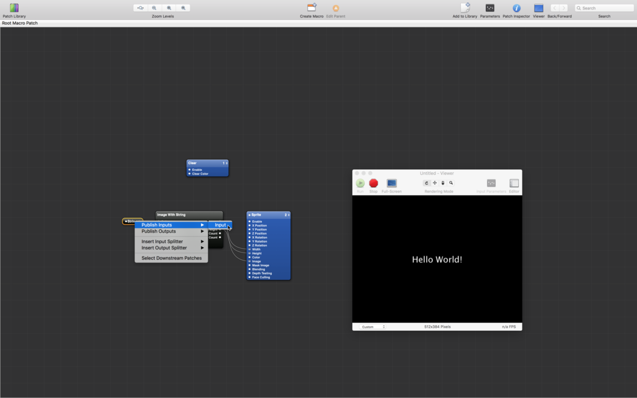Click the Edit Parent toolbar icon
The height and width of the screenshot is (398, 637).
(335, 8)
